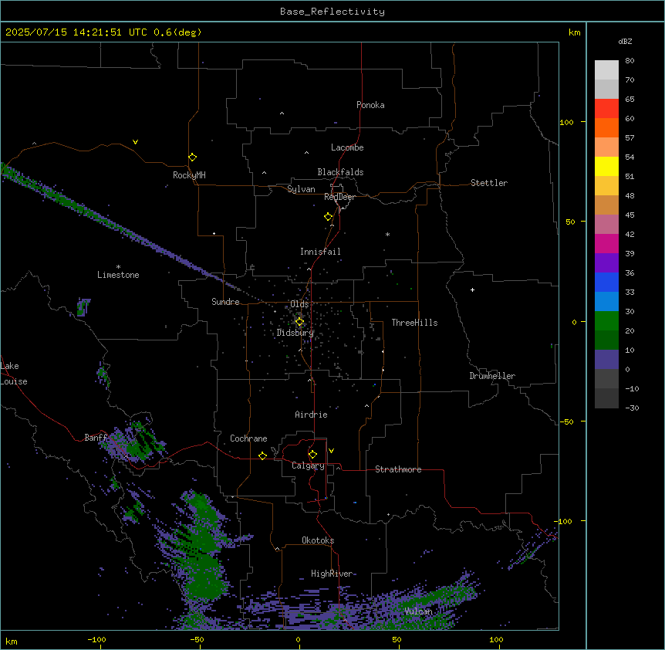Click the yellow V marker east of Calgary
Screen dimensions: 665x650
click(331, 451)
